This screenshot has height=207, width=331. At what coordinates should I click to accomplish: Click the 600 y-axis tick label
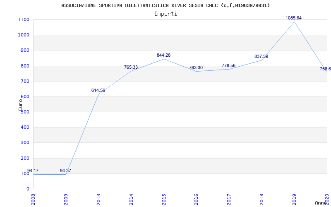[x=25, y=97]
